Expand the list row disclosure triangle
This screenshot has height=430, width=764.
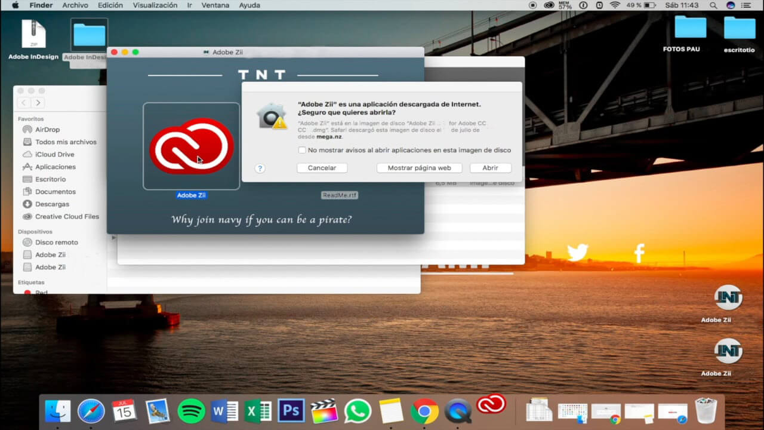113,238
